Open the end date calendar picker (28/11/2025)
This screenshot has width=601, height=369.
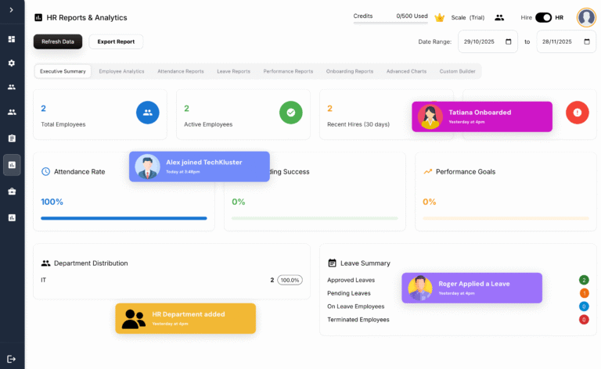tap(586, 41)
